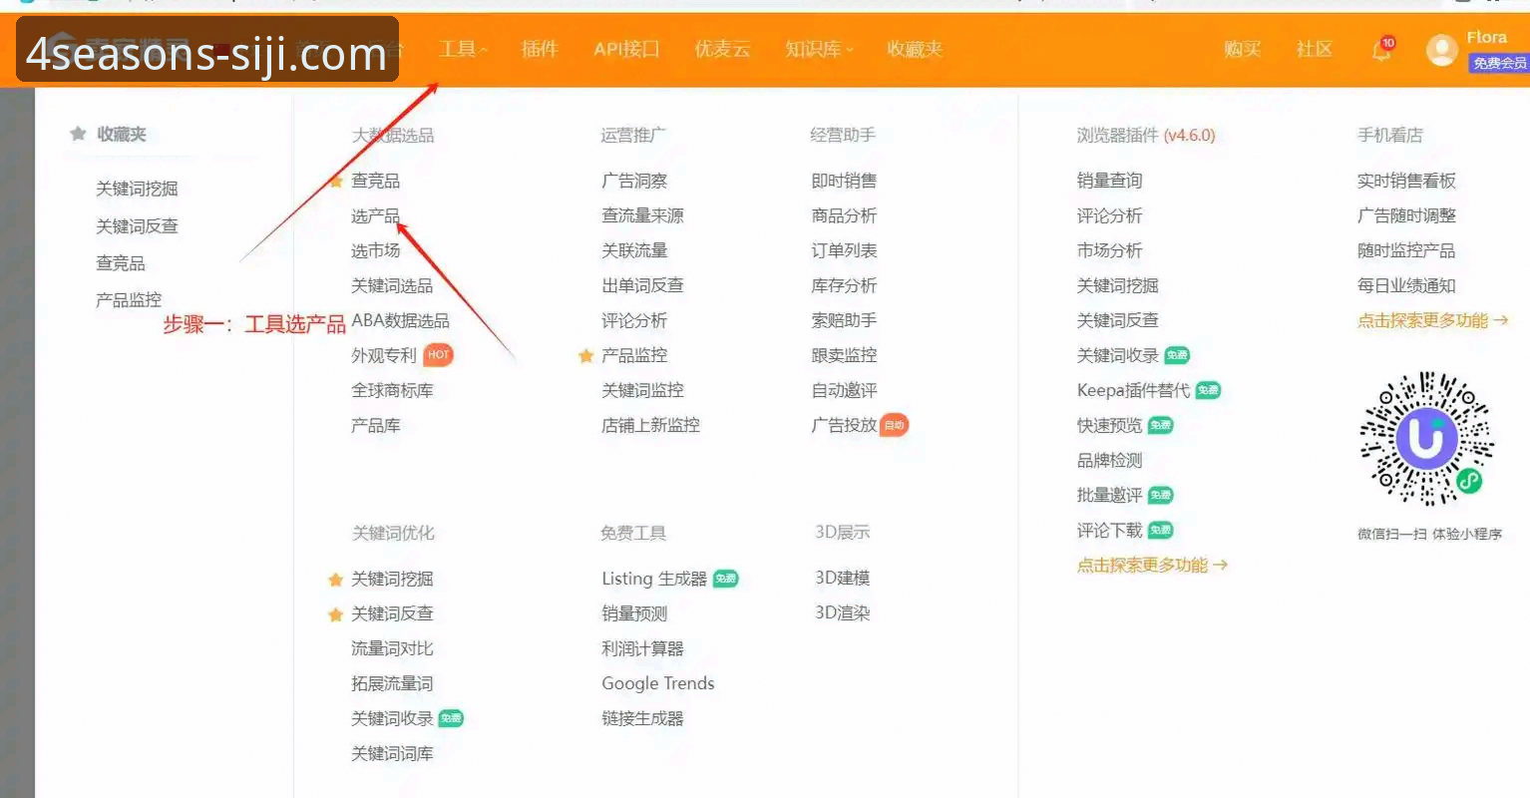Open the 收藏夹 top menu item
This screenshot has width=1530, height=798.
(915, 49)
